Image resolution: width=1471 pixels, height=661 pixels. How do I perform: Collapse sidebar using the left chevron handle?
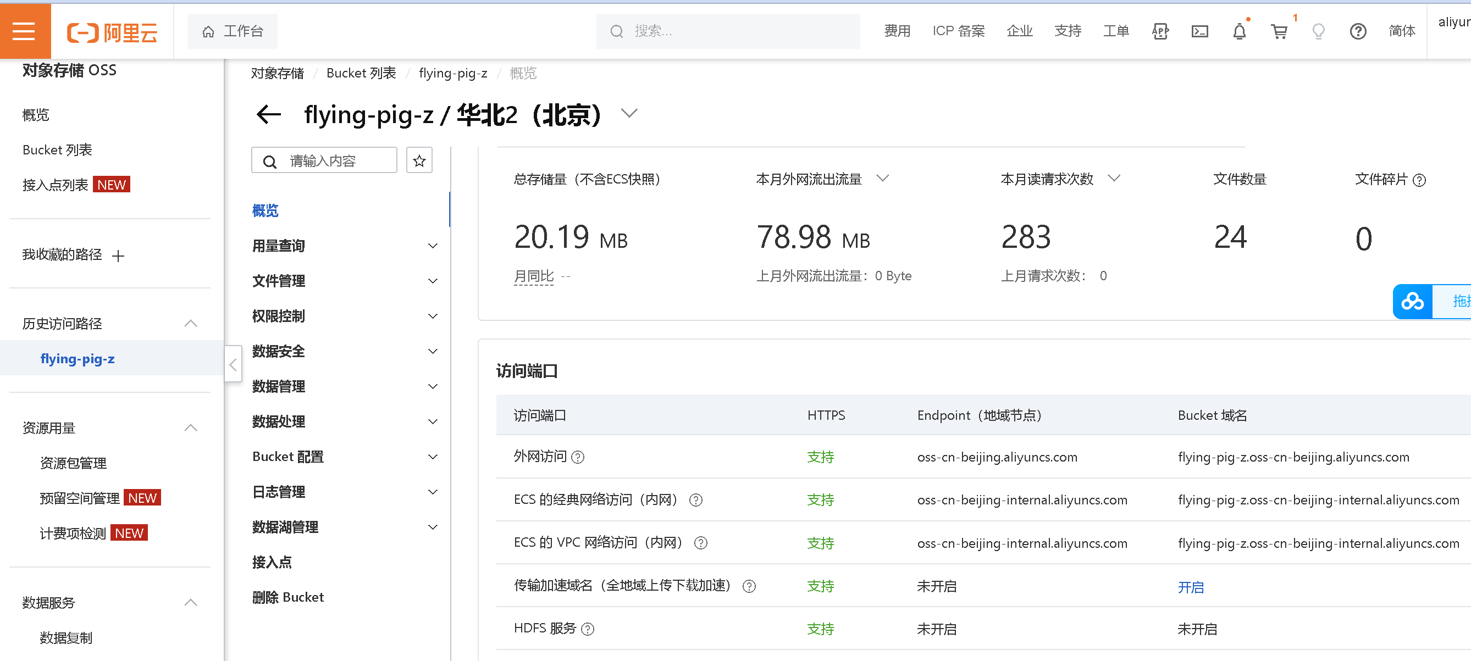click(233, 364)
